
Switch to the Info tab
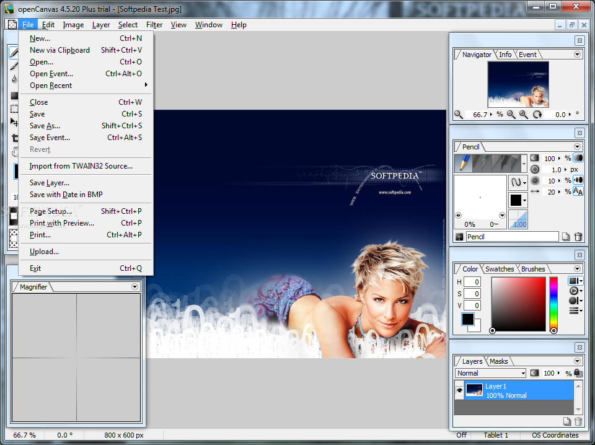[505, 55]
